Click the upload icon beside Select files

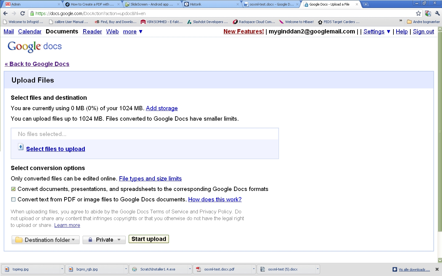(x=21, y=147)
